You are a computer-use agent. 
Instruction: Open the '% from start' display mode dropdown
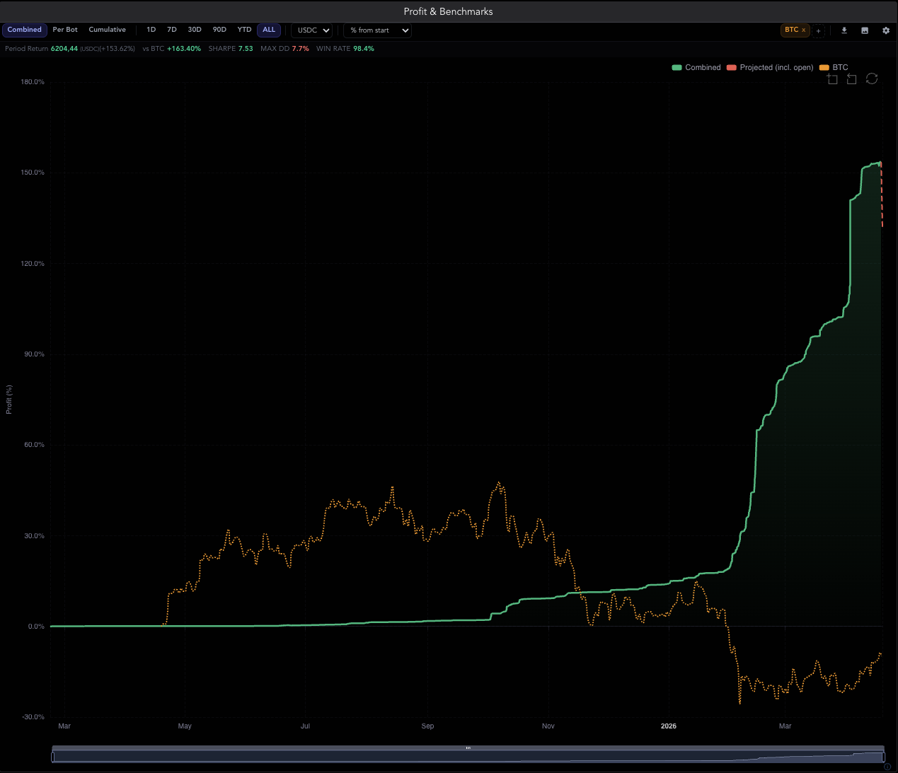(377, 30)
